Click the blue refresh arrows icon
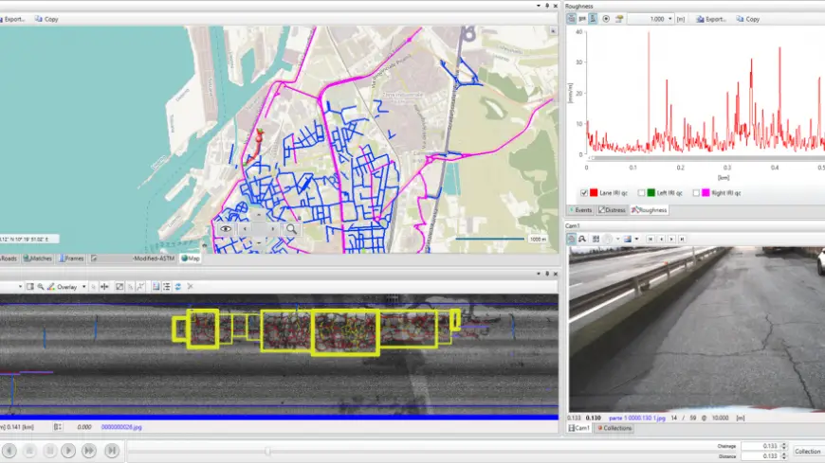This screenshot has height=463, width=825. 178,287
